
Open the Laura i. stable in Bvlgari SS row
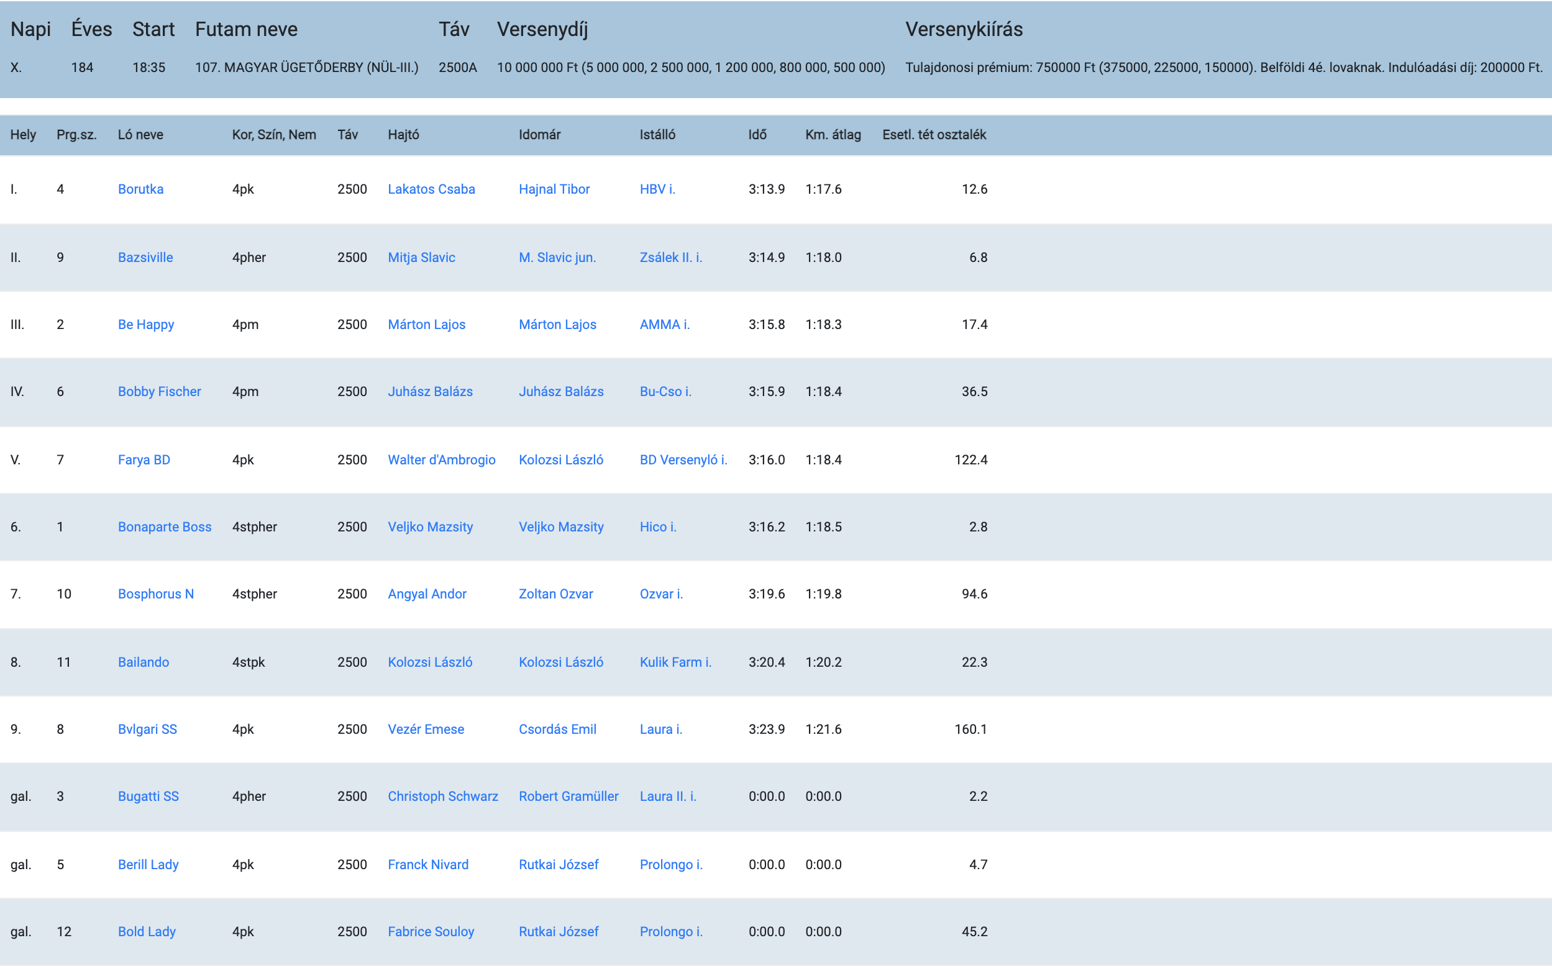pyautogui.click(x=661, y=729)
